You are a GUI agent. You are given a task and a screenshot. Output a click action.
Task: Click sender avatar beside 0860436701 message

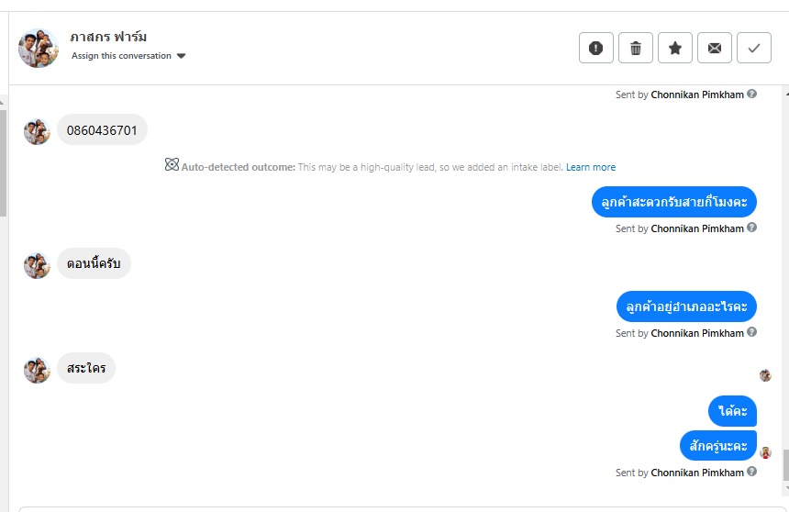click(37, 131)
